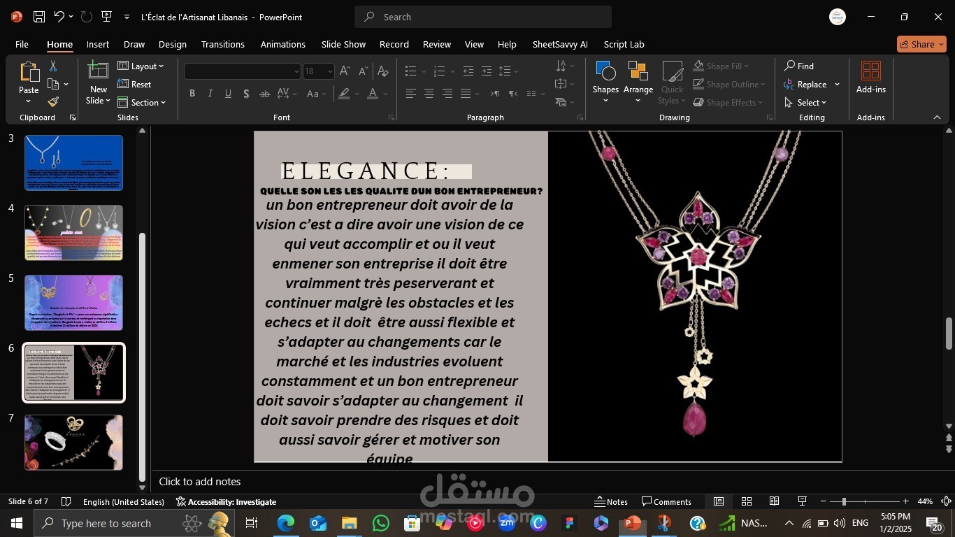955x537 pixels.
Task: Open the File menu
Action: tap(22, 44)
